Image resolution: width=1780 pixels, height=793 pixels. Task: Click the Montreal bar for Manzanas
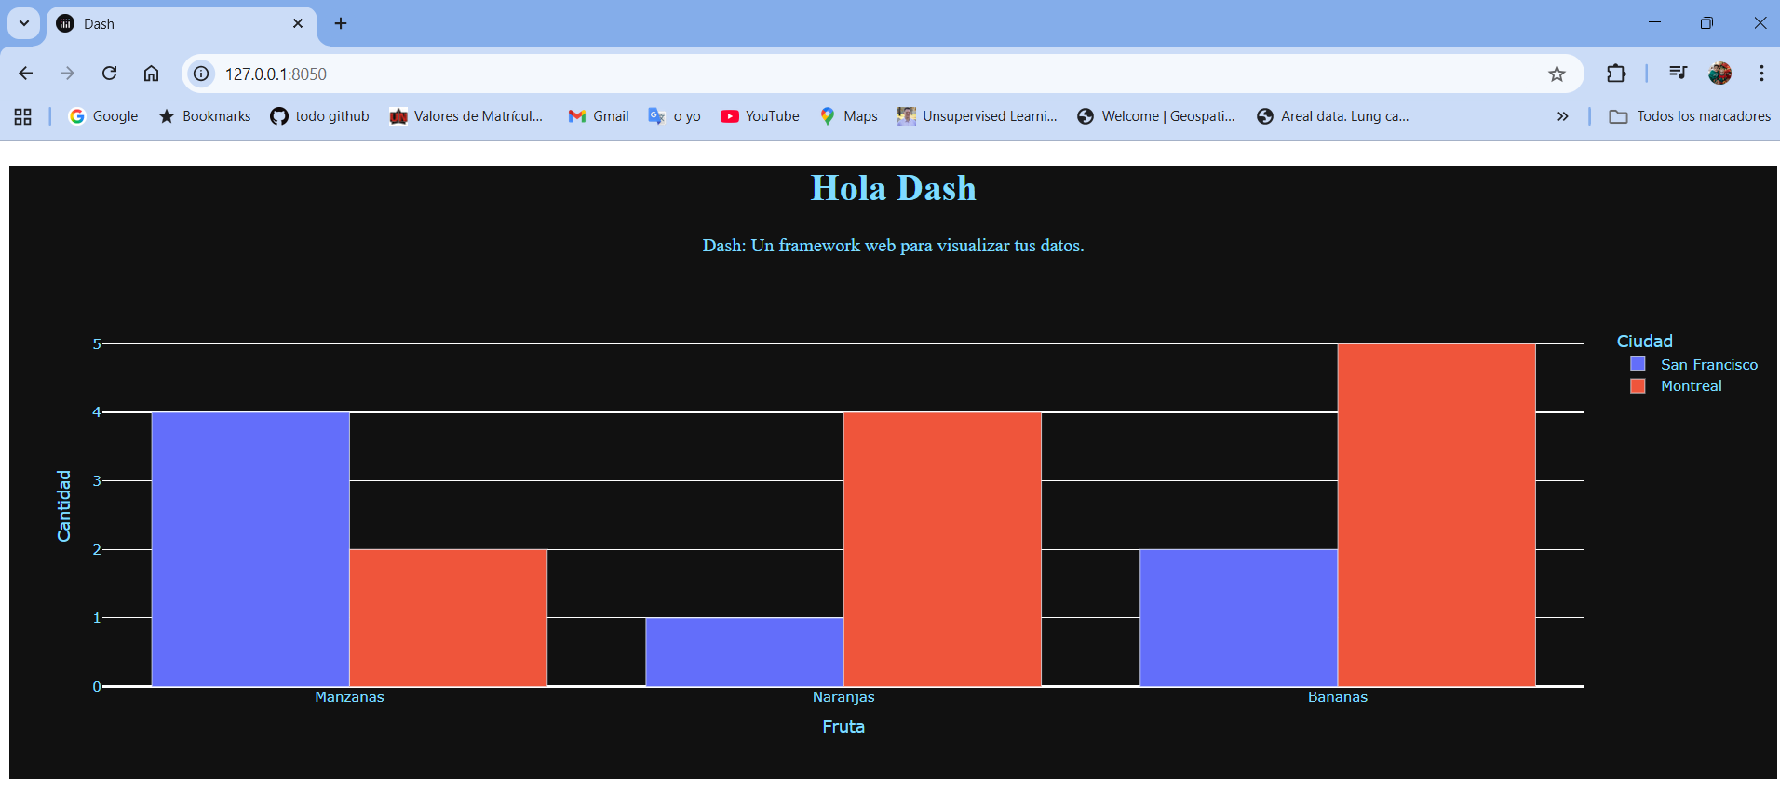[x=448, y=618]
